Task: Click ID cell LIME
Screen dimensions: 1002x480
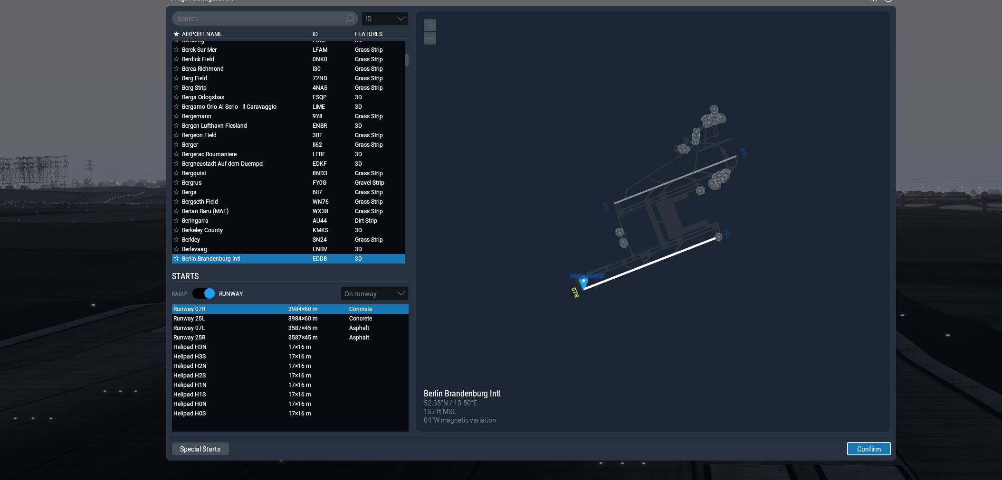Action: 319,107
